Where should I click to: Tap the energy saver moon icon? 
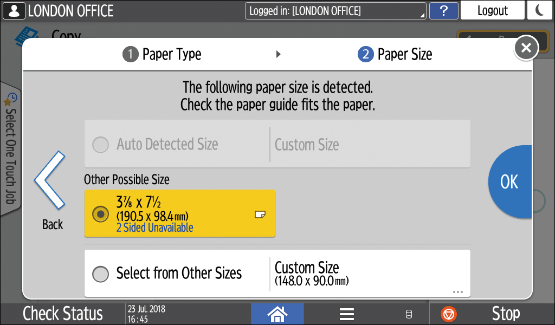coord(540,10)
